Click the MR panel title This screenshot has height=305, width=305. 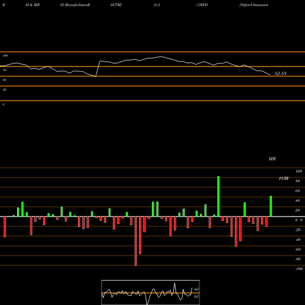coord(272,159)
